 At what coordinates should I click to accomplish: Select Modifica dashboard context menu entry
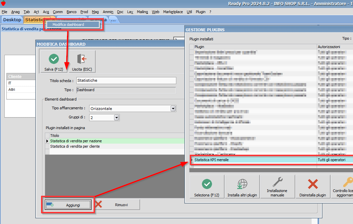pos(73,25)
